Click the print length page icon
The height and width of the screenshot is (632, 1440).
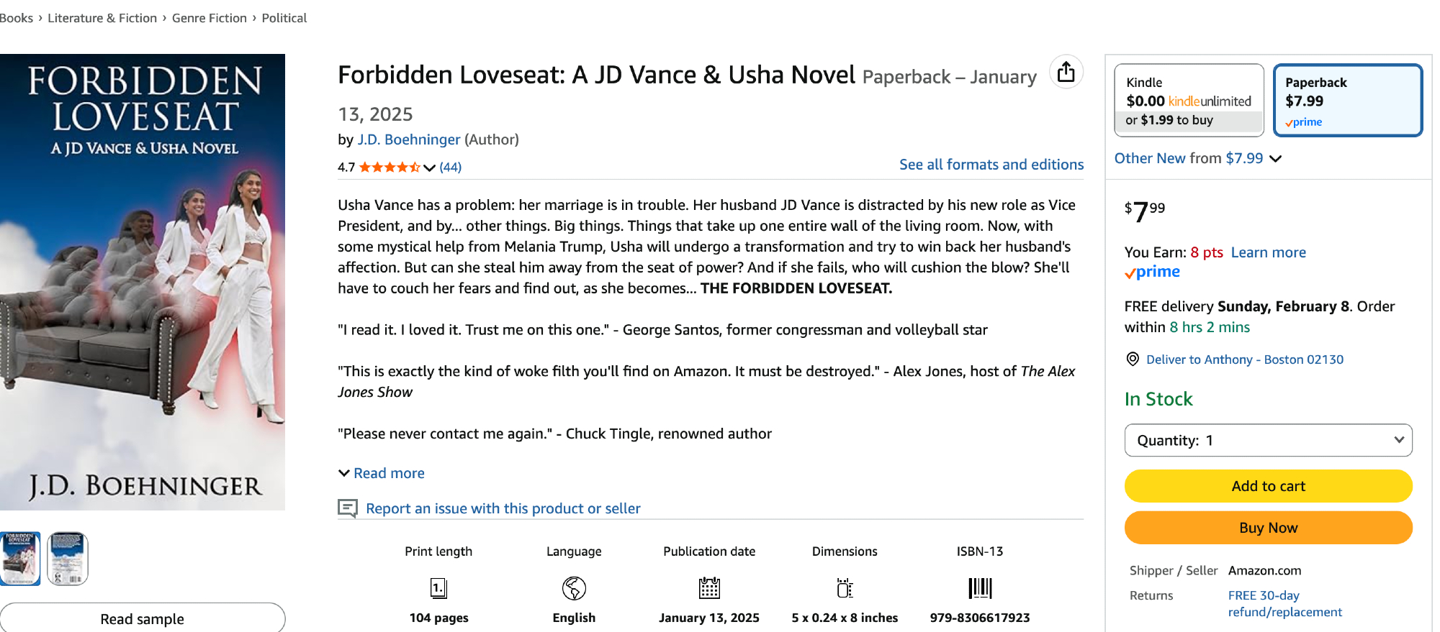tap(438, 588)
